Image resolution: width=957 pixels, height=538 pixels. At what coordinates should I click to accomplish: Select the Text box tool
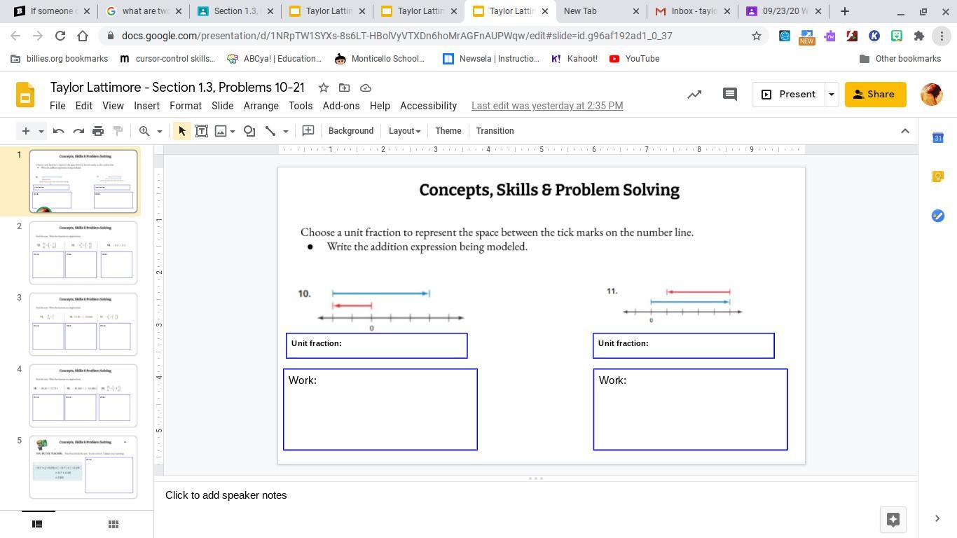point(202,131)
